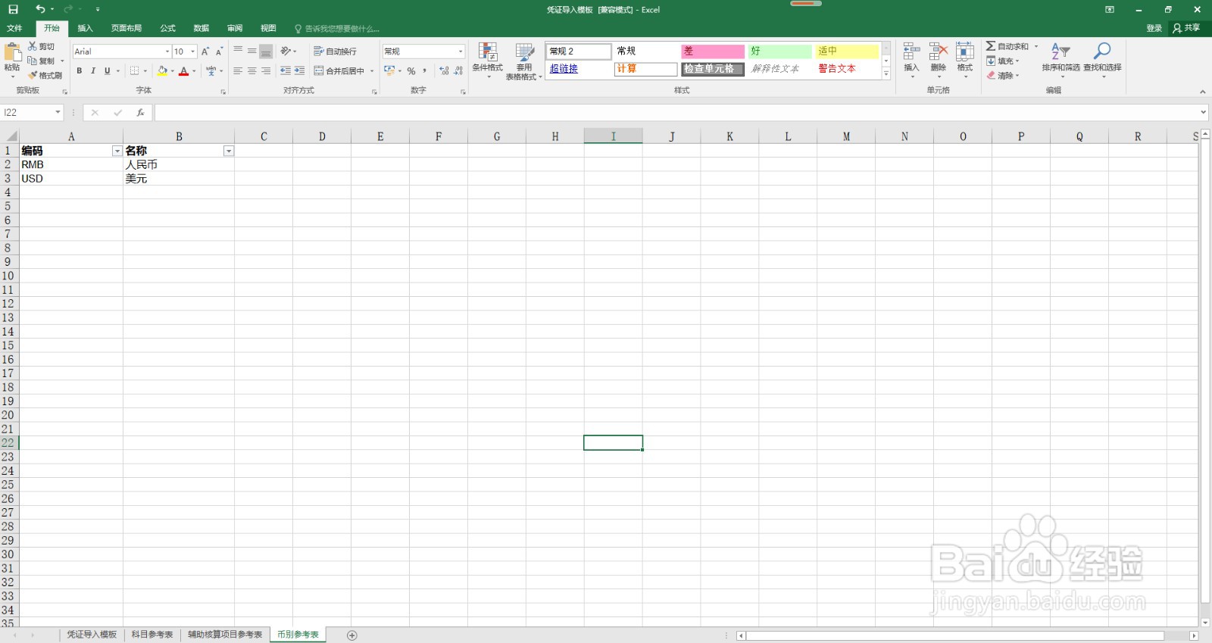Decrease font size with the small A icon
The width and height of the screenshot is (1212, 643).
[219, 52]
